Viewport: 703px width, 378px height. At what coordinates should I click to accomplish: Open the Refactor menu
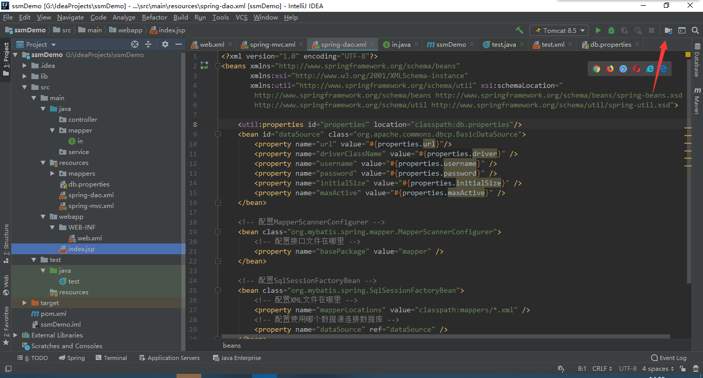click(x=154, y=17)
